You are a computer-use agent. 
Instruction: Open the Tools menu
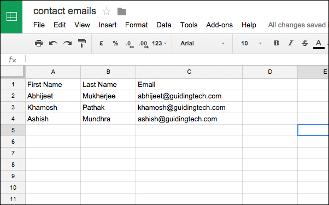pos(189,25)
